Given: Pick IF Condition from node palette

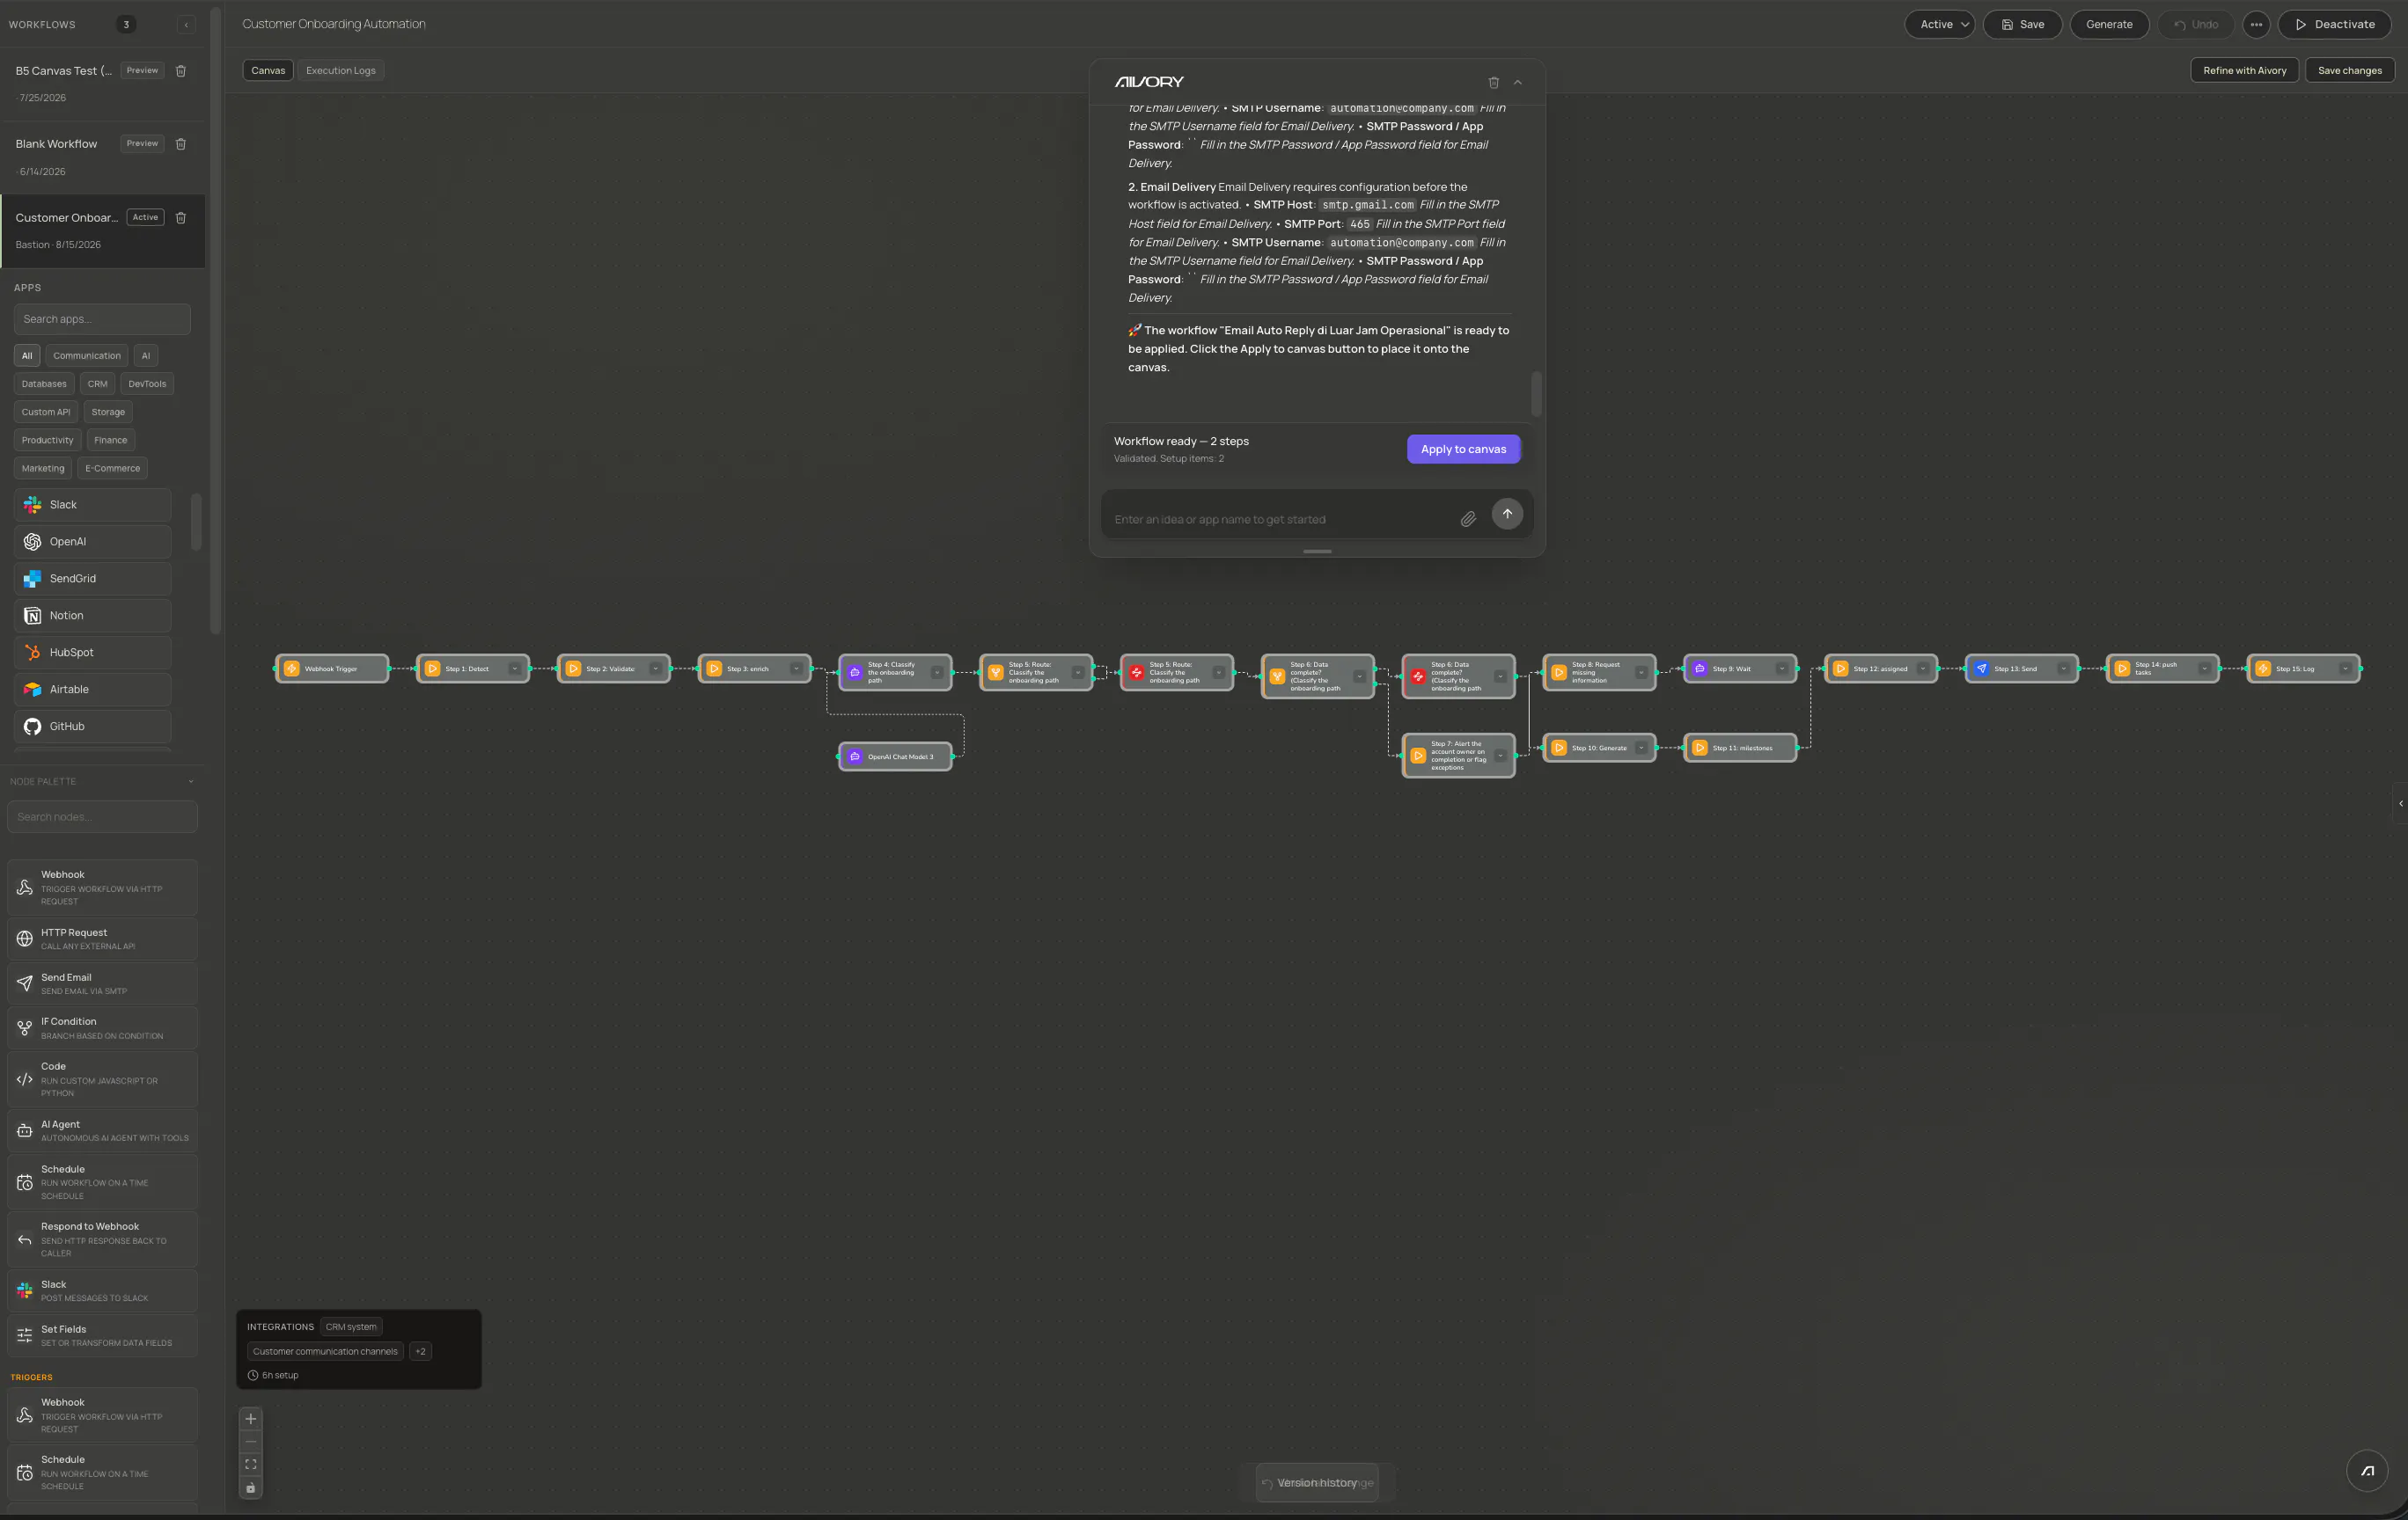Looking at the screenshot, I should [x=102, y=1027].
